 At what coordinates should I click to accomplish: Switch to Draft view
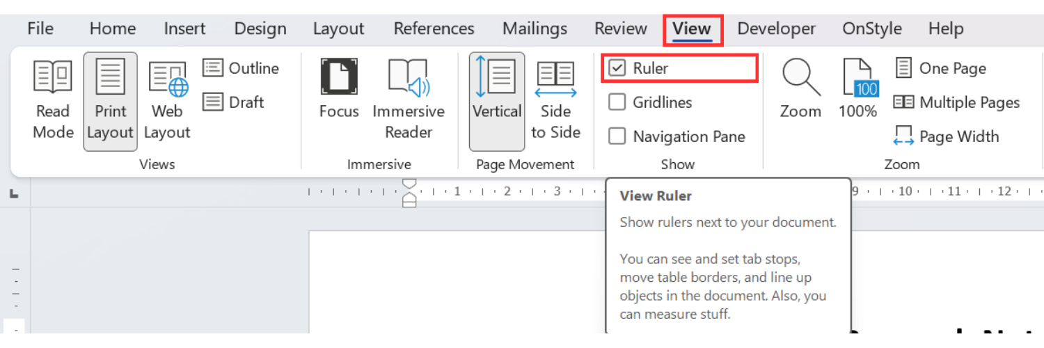pos(233,102)
